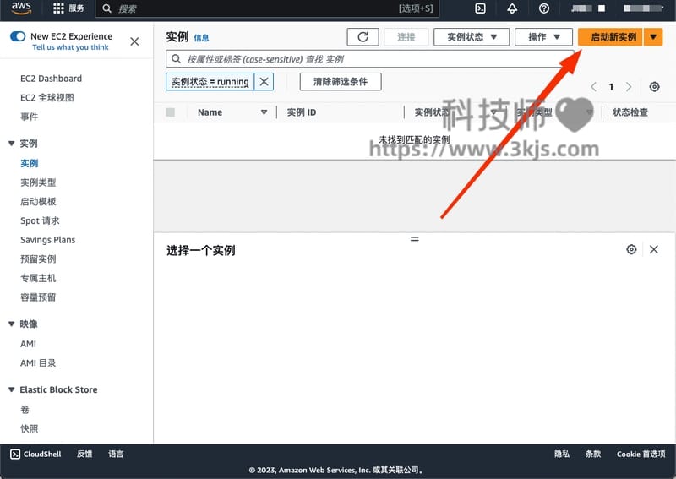Image resolution: width=676 pixels, height=479 pixels.
Task: Open EC2 Dashboard in sidebar
Action: pos(51,79)
